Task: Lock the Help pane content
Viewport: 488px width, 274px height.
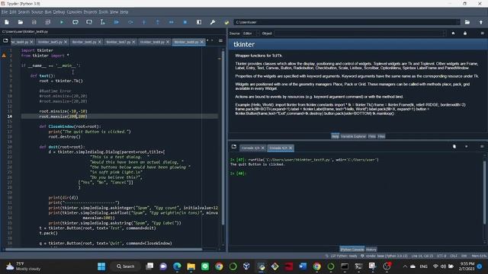Action: point(465,33)
